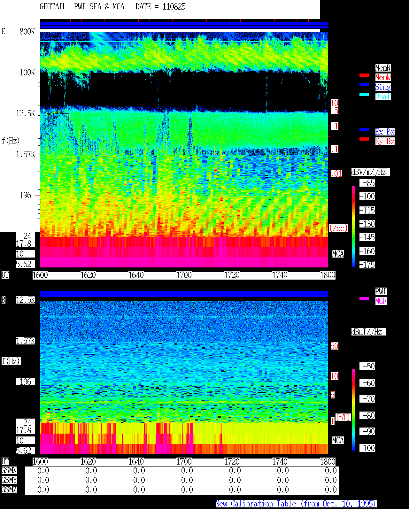409x509 pixels.
Task: Click the red 50 nT axis value
Action: [x=334, y=346]
